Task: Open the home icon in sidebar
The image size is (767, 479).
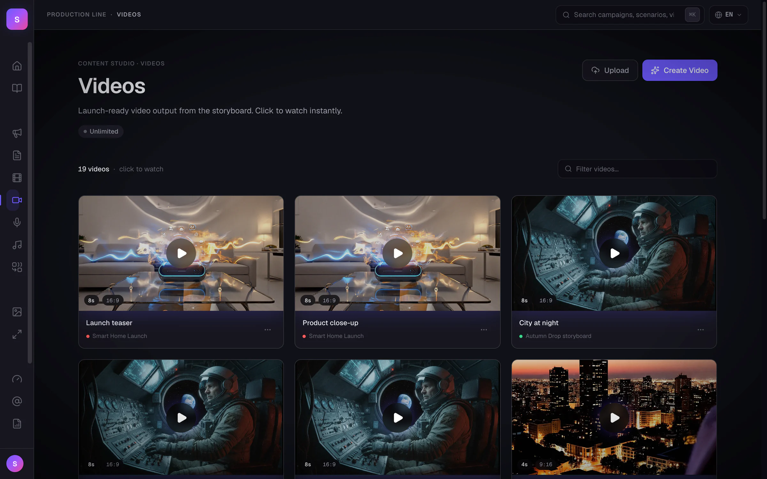Action: point(17,66)
